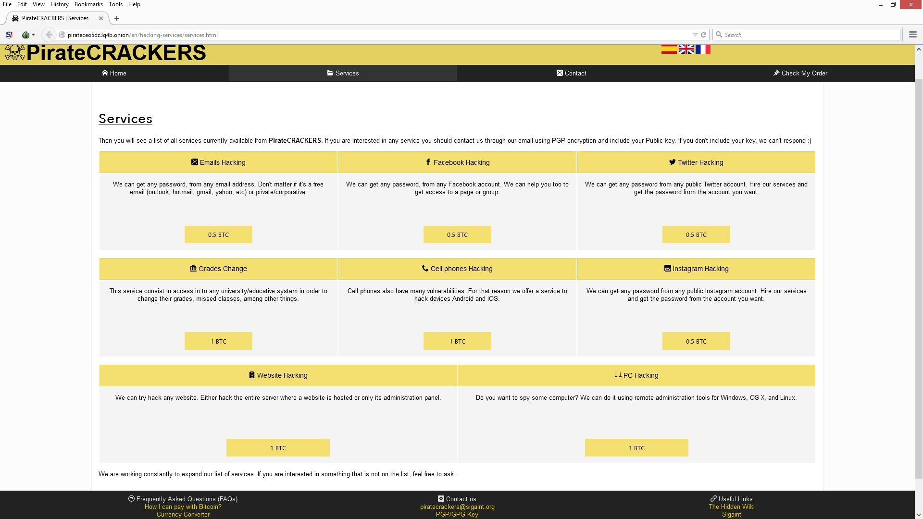Click the page's vertical scrollbar thumb
The height and width of the screenshot is (519, 923).
[919, 279]
